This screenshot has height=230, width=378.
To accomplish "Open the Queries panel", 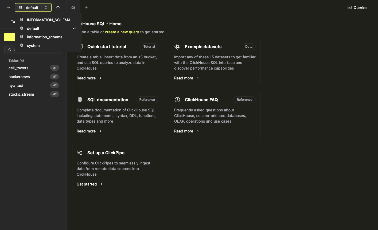I will coord(357,7).
